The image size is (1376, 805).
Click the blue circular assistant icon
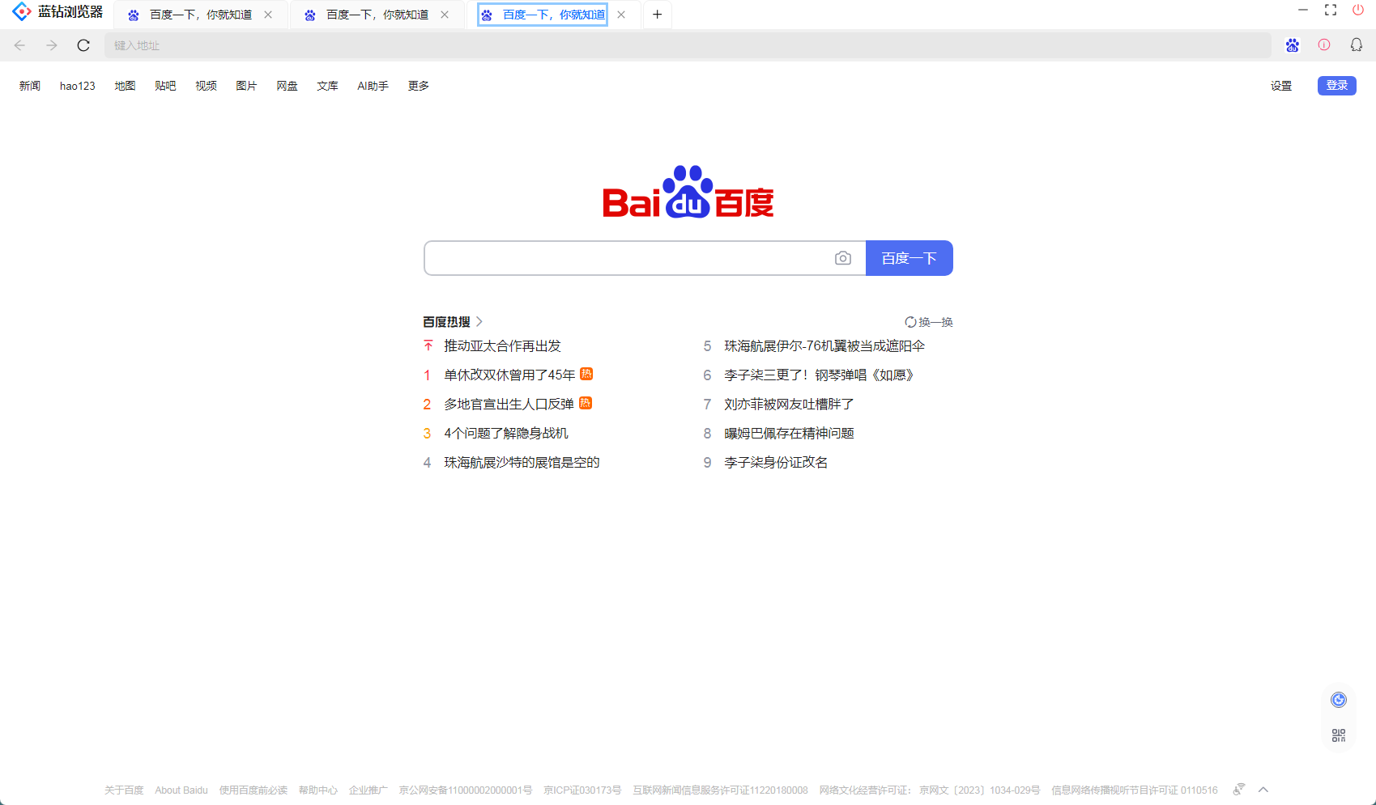pyautogui.click(x=1339, y=700)
